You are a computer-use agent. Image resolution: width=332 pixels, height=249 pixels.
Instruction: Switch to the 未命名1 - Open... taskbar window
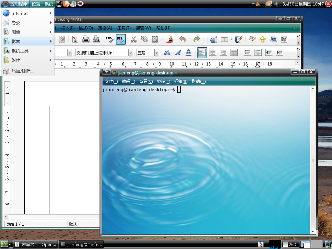(x=36, y=244)
